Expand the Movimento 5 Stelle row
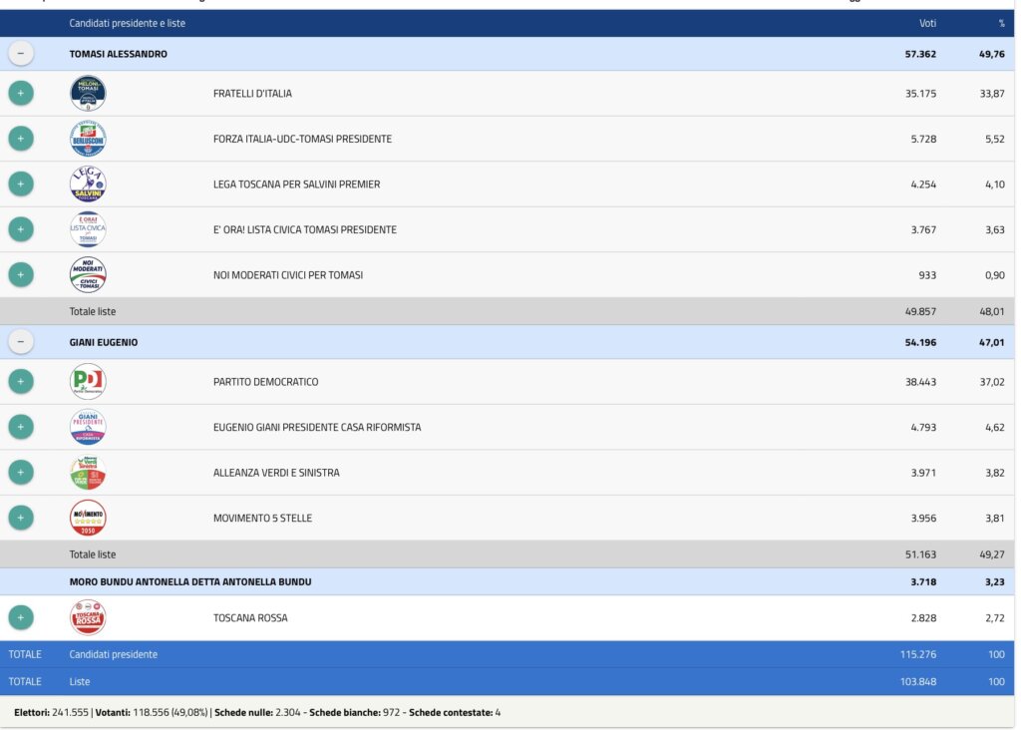The image size is (1021, 730). point(21,518)
